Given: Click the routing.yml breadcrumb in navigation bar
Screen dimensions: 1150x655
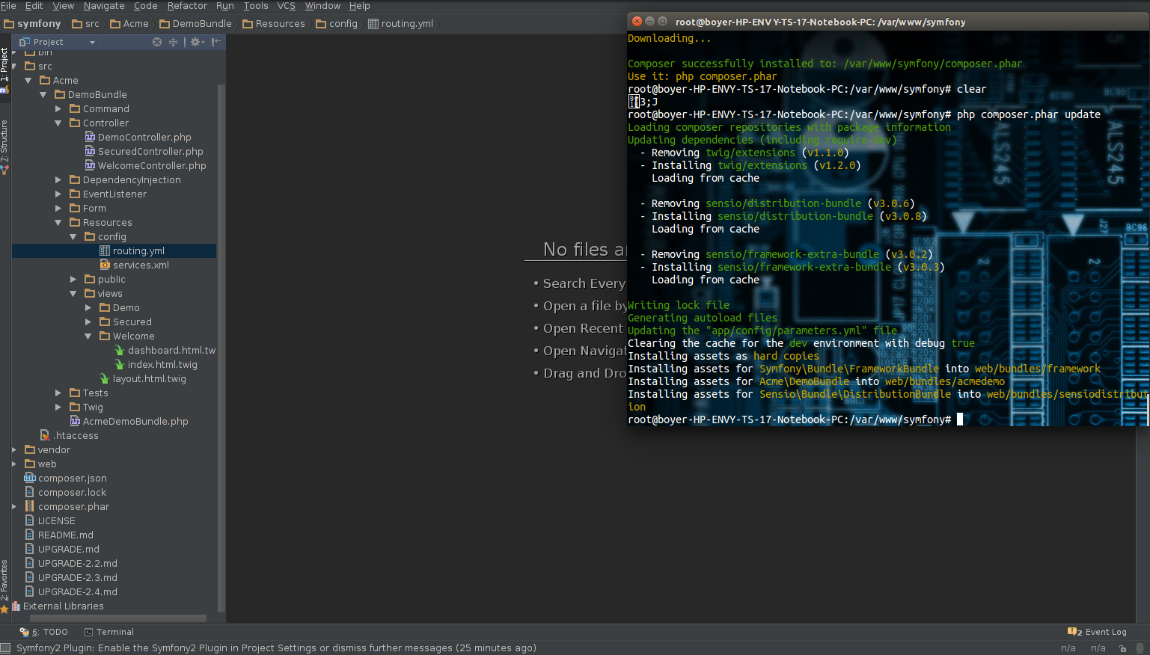Looking at the screenshot, I should (401, 24).
